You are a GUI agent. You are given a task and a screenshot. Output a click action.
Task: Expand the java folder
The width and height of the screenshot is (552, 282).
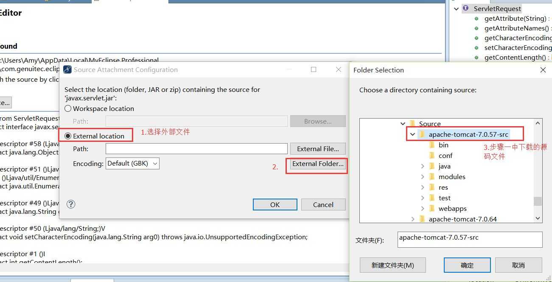423,166
